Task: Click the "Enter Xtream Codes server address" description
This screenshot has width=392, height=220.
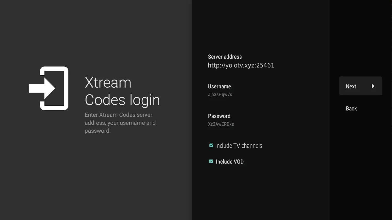Action: [120, 123]
